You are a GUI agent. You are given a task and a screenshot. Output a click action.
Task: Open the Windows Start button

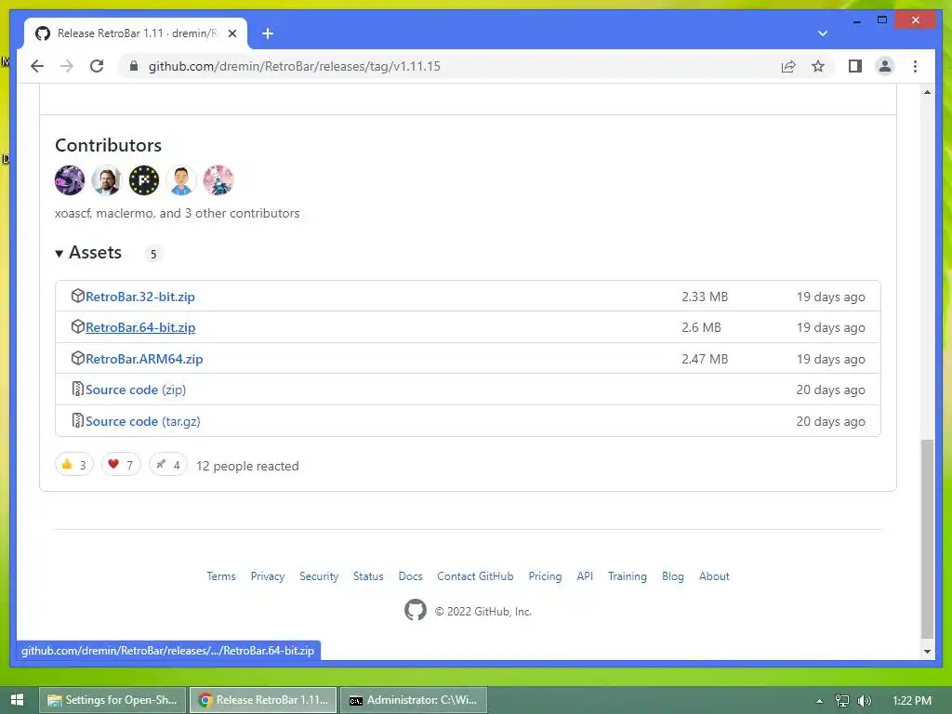(17, 700)
